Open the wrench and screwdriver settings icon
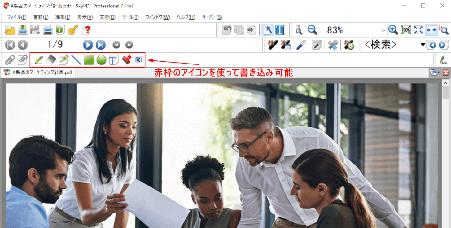This screenshot has height=228, width=451. [333, 45]
